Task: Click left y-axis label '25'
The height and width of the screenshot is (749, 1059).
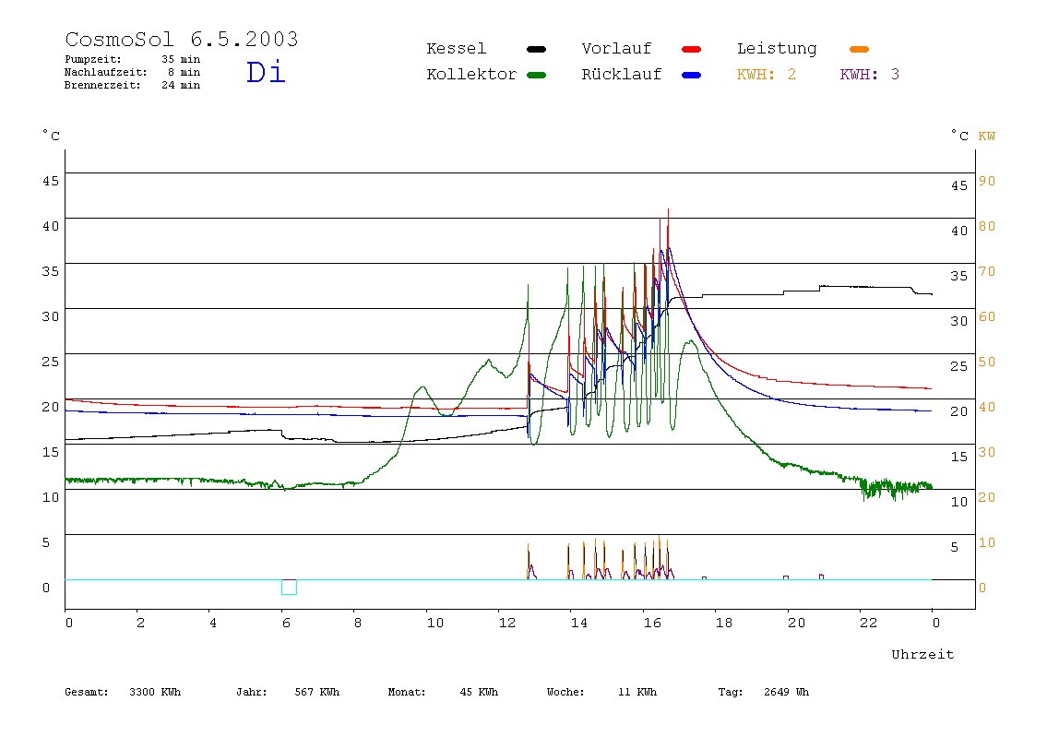Action: pyautogui.click(x=51, y=362)
